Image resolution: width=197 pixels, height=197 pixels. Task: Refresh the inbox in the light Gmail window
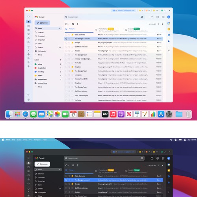click(73, 24)
